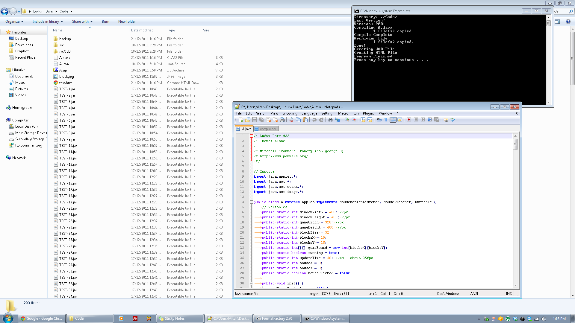Click the Paste icon in Notepad++ toolbar

click(x=305, y=120)
